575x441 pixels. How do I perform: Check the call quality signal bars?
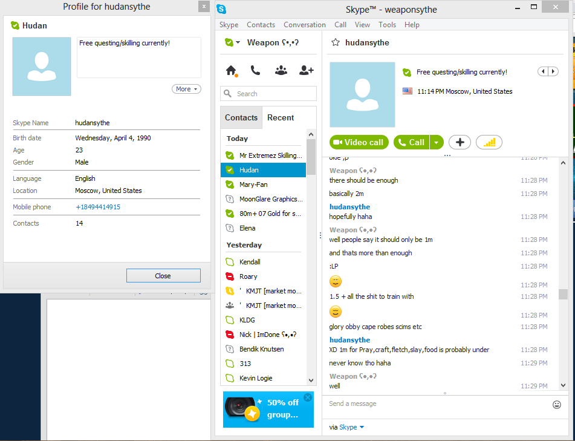[489, 142]
